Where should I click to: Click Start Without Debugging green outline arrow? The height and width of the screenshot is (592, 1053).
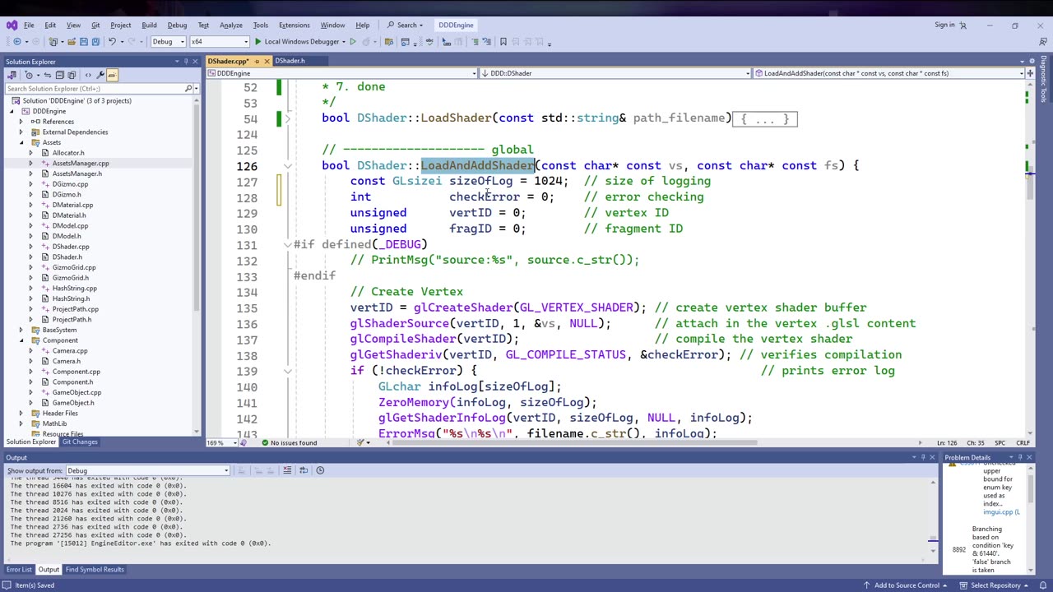353,41
